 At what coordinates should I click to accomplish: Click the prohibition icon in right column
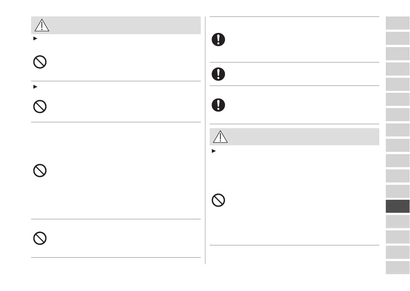click(218, 201)
